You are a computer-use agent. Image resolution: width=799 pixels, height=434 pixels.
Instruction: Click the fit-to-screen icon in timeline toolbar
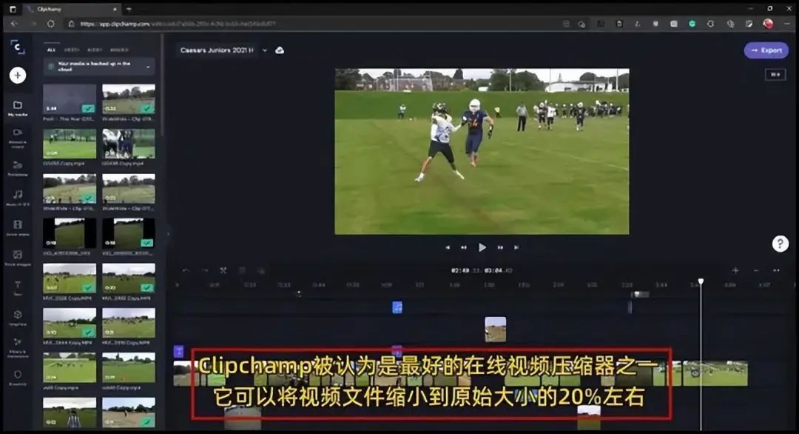pyautogui.click(x=224, y=271)
